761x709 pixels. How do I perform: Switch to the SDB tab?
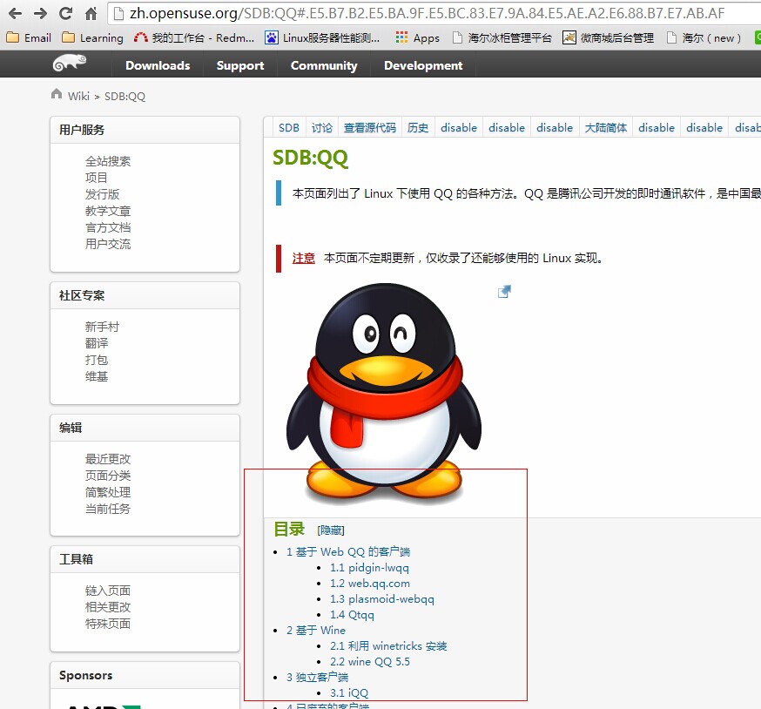click(x=289, y=128)
